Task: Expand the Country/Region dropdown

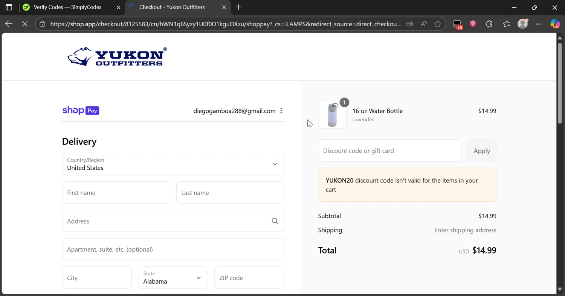Action: tap(173, 164)
